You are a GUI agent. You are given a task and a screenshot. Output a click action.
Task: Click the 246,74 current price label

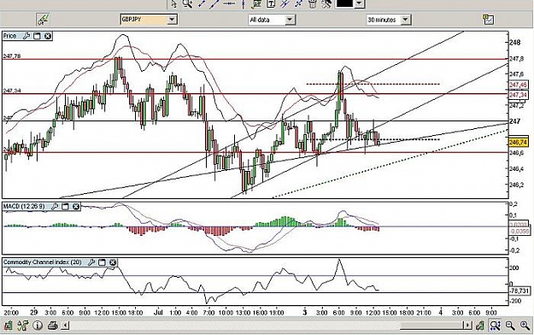tap(519, 142)
